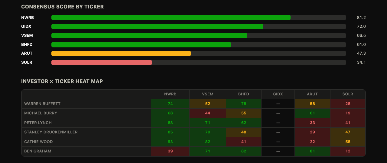This screenshot has height=163, width=387.
Task: Click Ben Graham's ARUT cell 81
Action: click(312, 151)
